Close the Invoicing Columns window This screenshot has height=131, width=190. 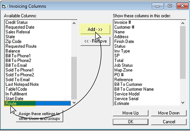[x=182, y=6]
